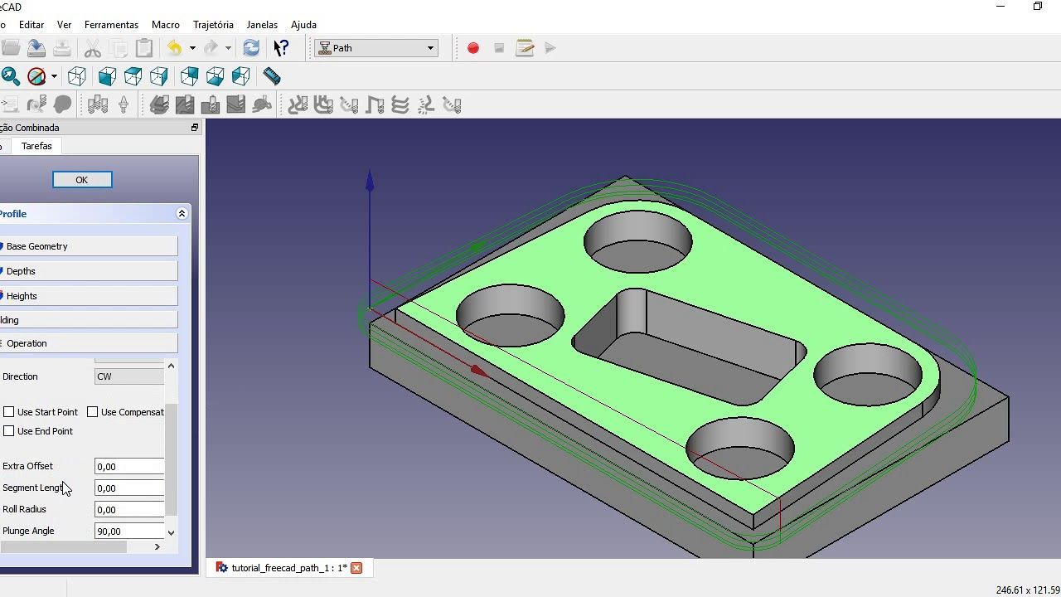Enable Use End Point

(x=8, y=431)
